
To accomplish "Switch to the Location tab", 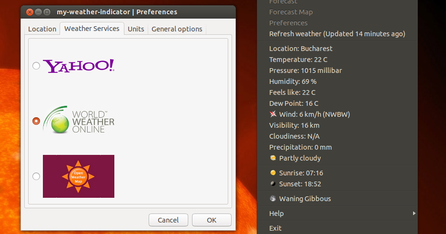I will (x=42, y=29).
